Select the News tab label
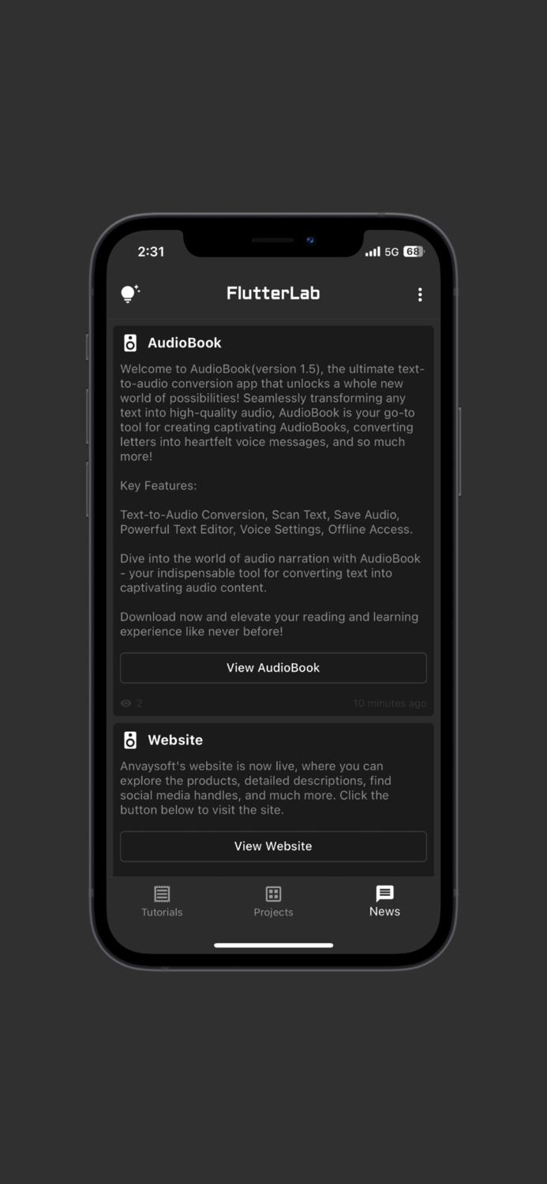 (384, 911)
